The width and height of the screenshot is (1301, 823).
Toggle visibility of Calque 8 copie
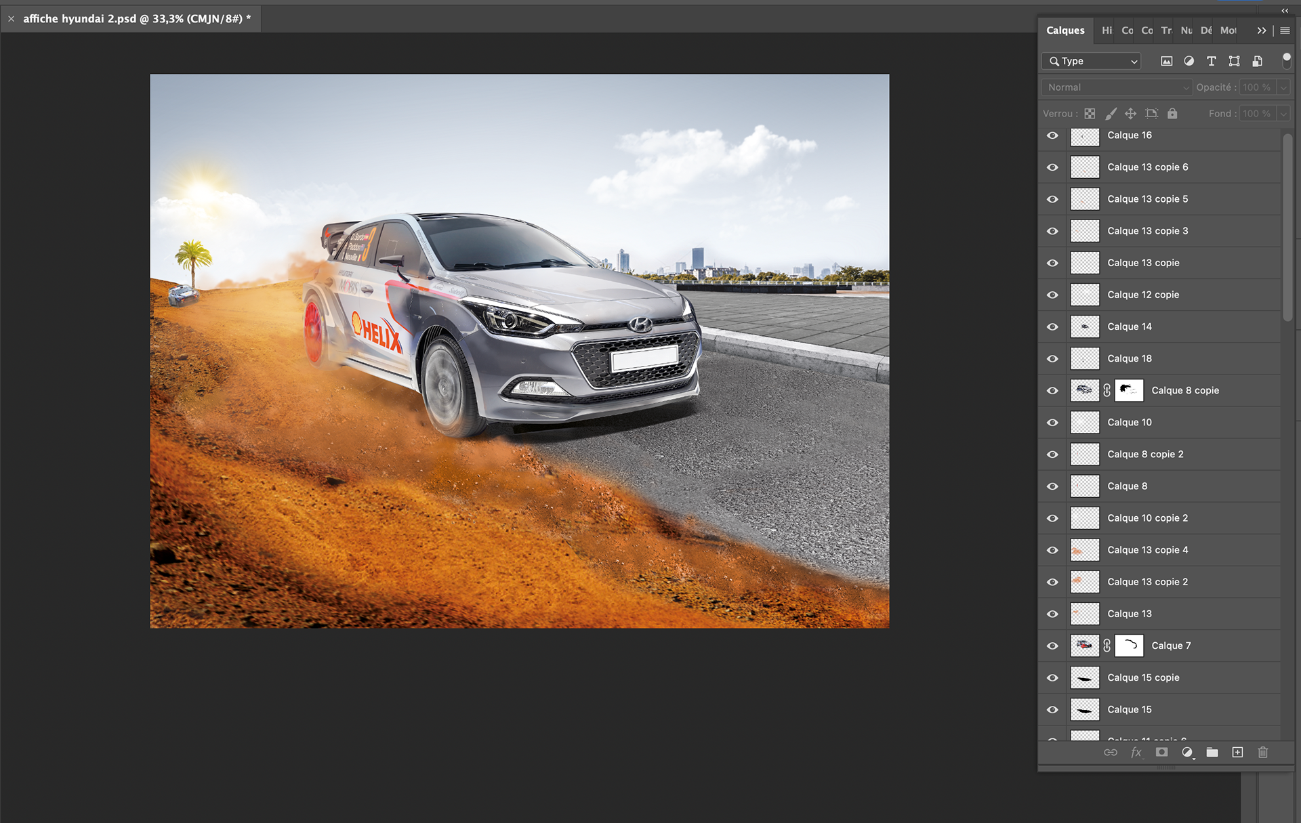click(1052, 391)
